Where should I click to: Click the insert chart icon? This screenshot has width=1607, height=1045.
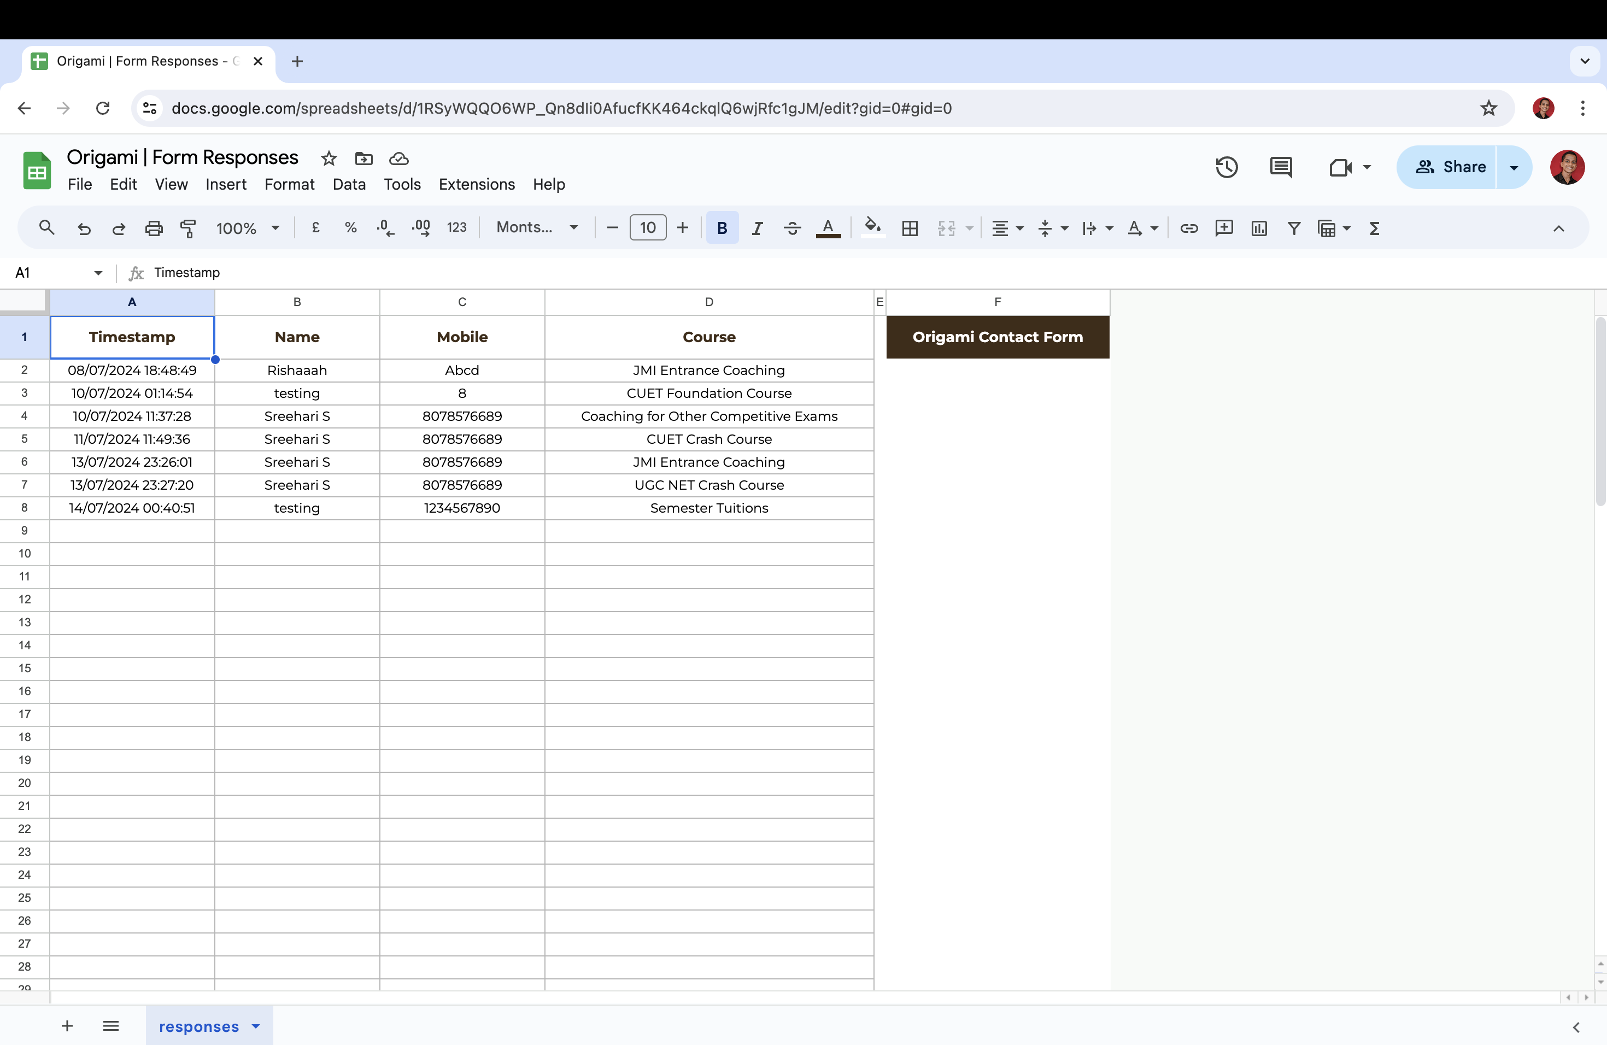click(1259, 228)
